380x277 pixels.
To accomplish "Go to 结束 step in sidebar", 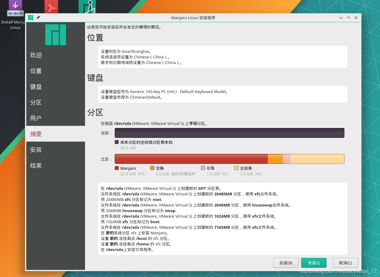I will coord(56,165).
